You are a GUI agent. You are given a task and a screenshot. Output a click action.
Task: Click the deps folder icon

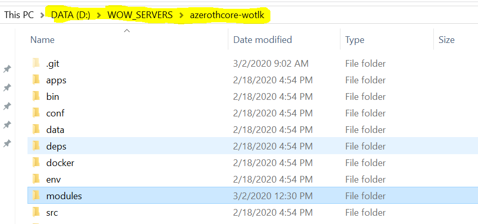pyautogui.click(x=36, y=146)
